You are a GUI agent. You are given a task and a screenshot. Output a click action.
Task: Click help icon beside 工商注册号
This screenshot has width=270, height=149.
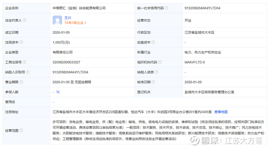(x=24, y=62)
